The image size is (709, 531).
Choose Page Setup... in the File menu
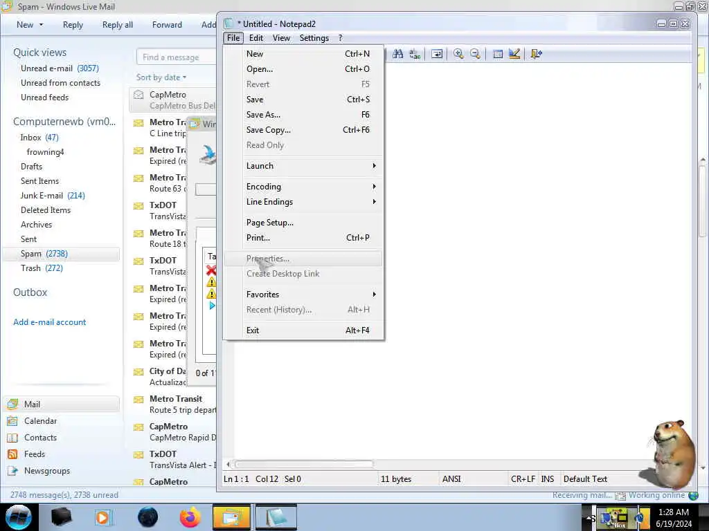click(303, 223)
